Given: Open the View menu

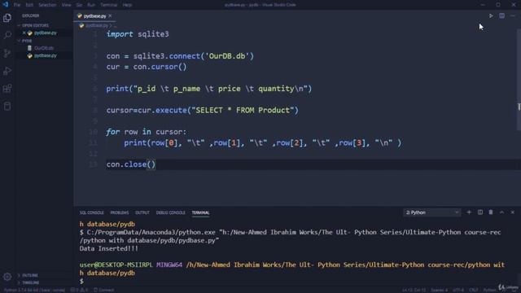Looking at the screenshot, I should point(67,5).
